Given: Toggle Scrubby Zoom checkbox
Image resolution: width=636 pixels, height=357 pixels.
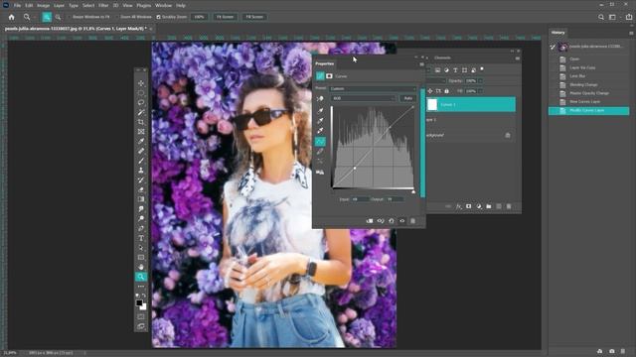Looking at the screenshot, I should 159,17.
